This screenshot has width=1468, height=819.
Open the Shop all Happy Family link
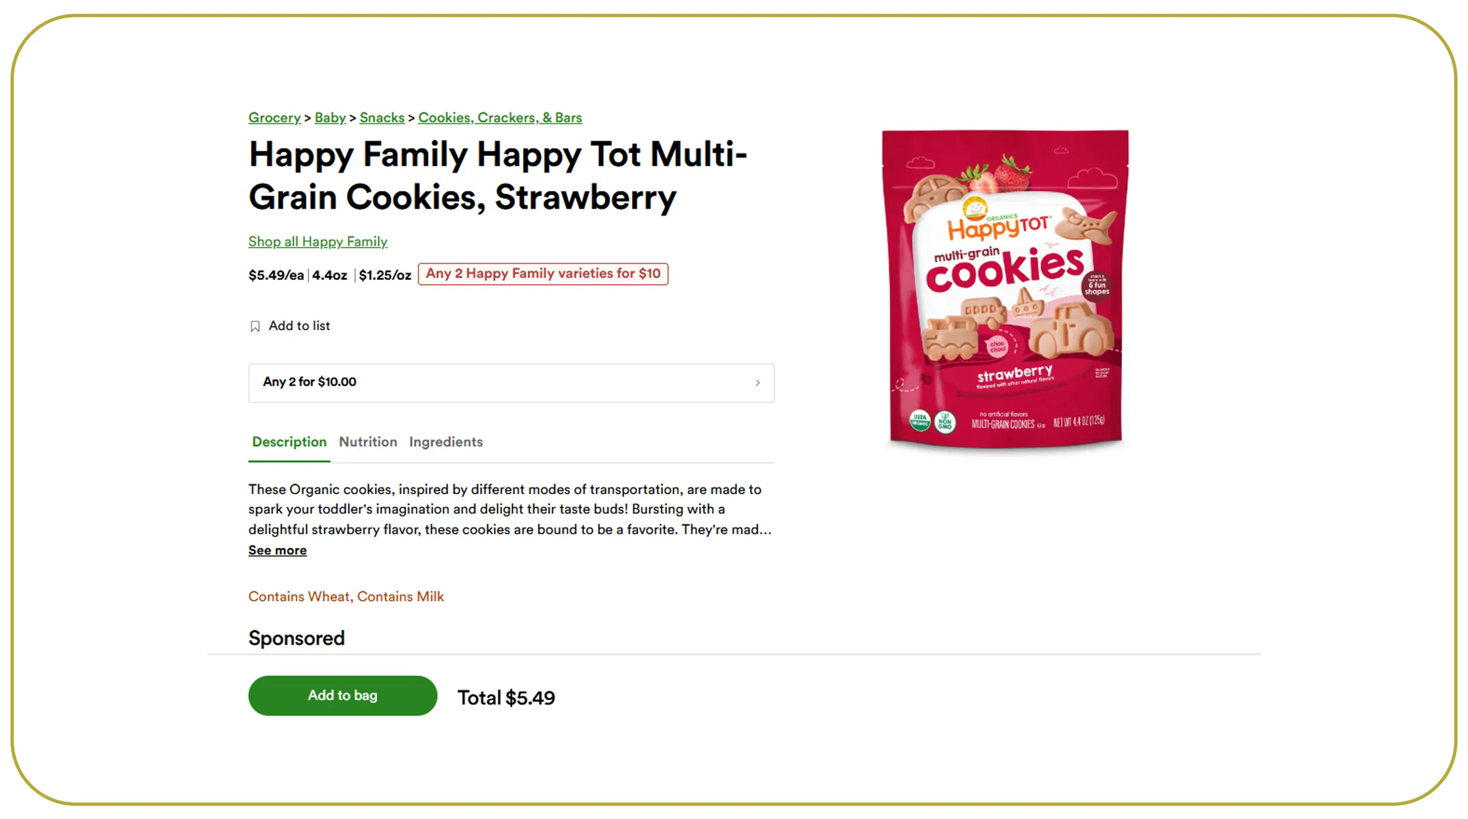(318, 242)
